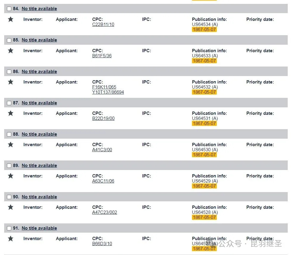
Task: Click the star icon for result 86
Action: click(x=10, y=82)
